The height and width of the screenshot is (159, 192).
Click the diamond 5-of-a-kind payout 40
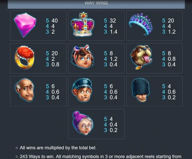(55, 21)
